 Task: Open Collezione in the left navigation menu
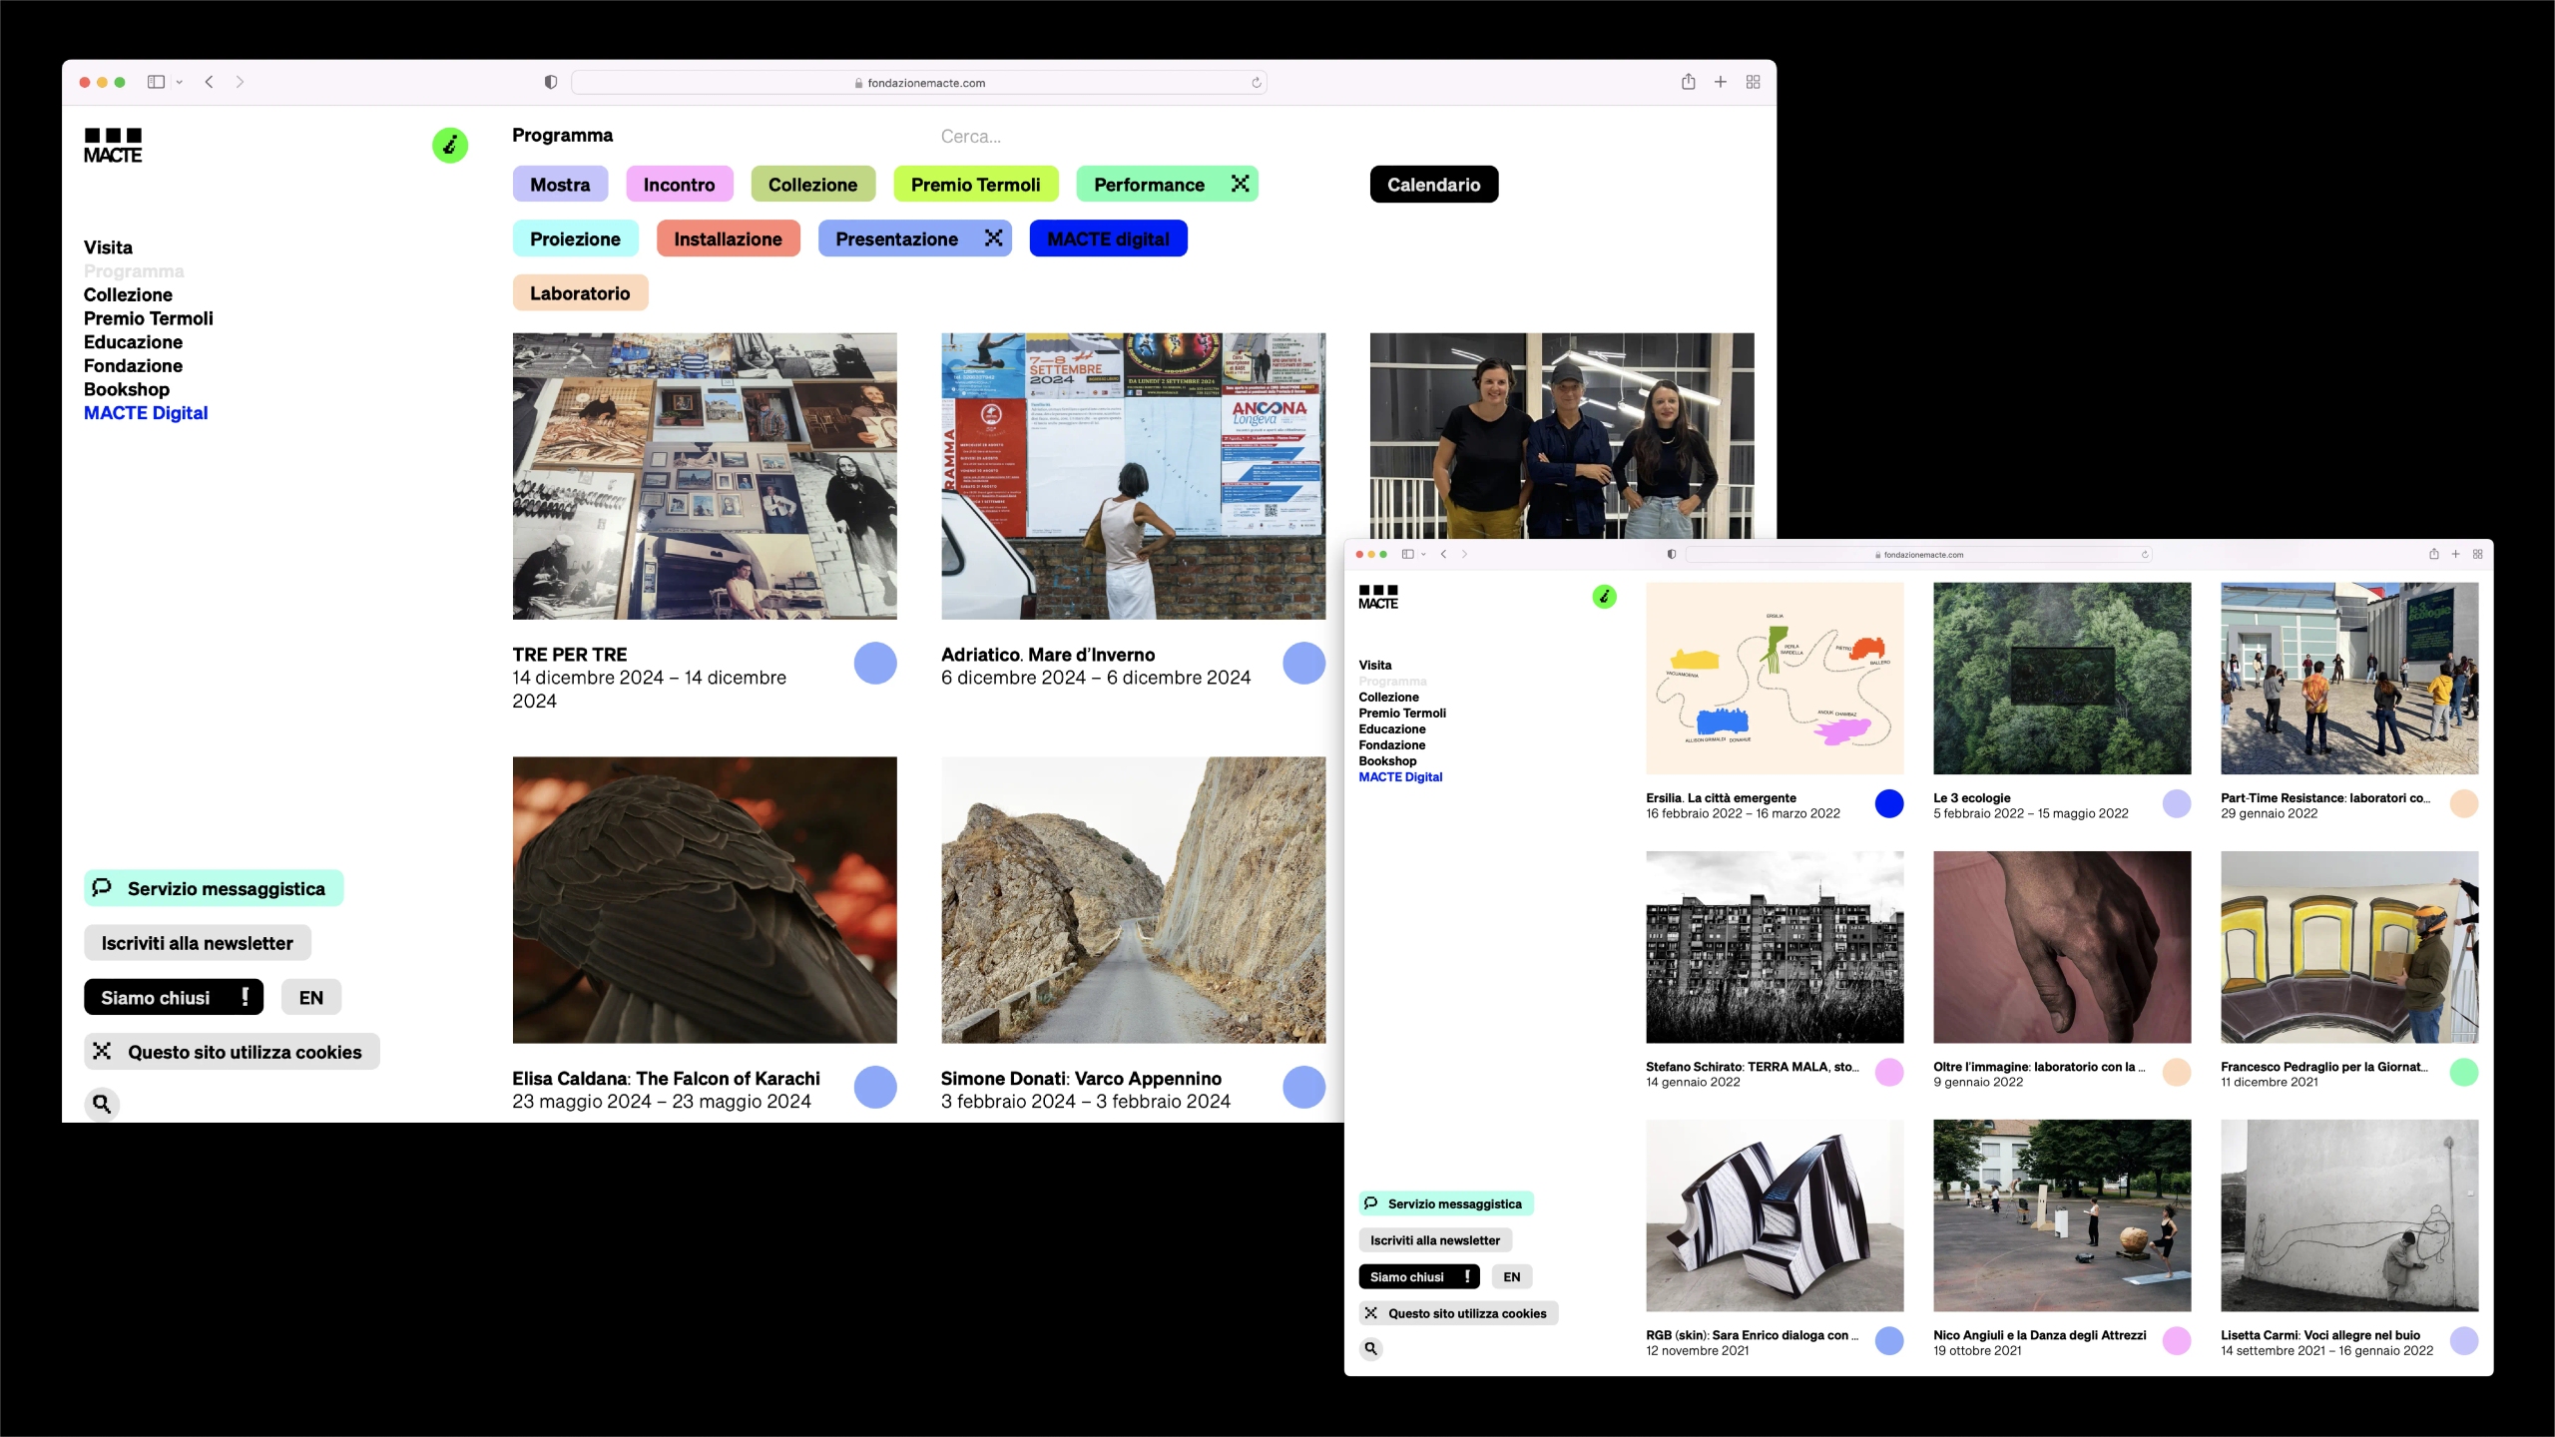click(x=128, y=294)
